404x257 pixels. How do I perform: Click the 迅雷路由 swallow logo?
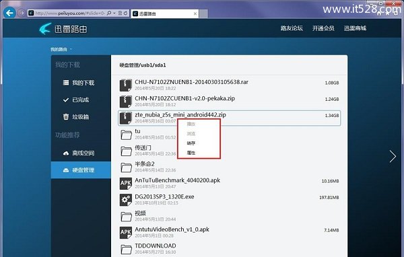tap(45, 28)
